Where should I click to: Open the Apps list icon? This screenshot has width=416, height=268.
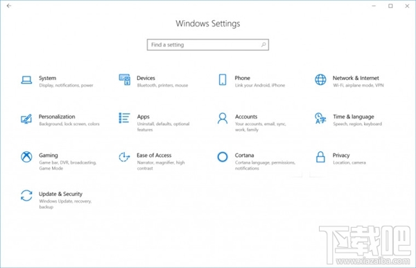tap(124, 118)
